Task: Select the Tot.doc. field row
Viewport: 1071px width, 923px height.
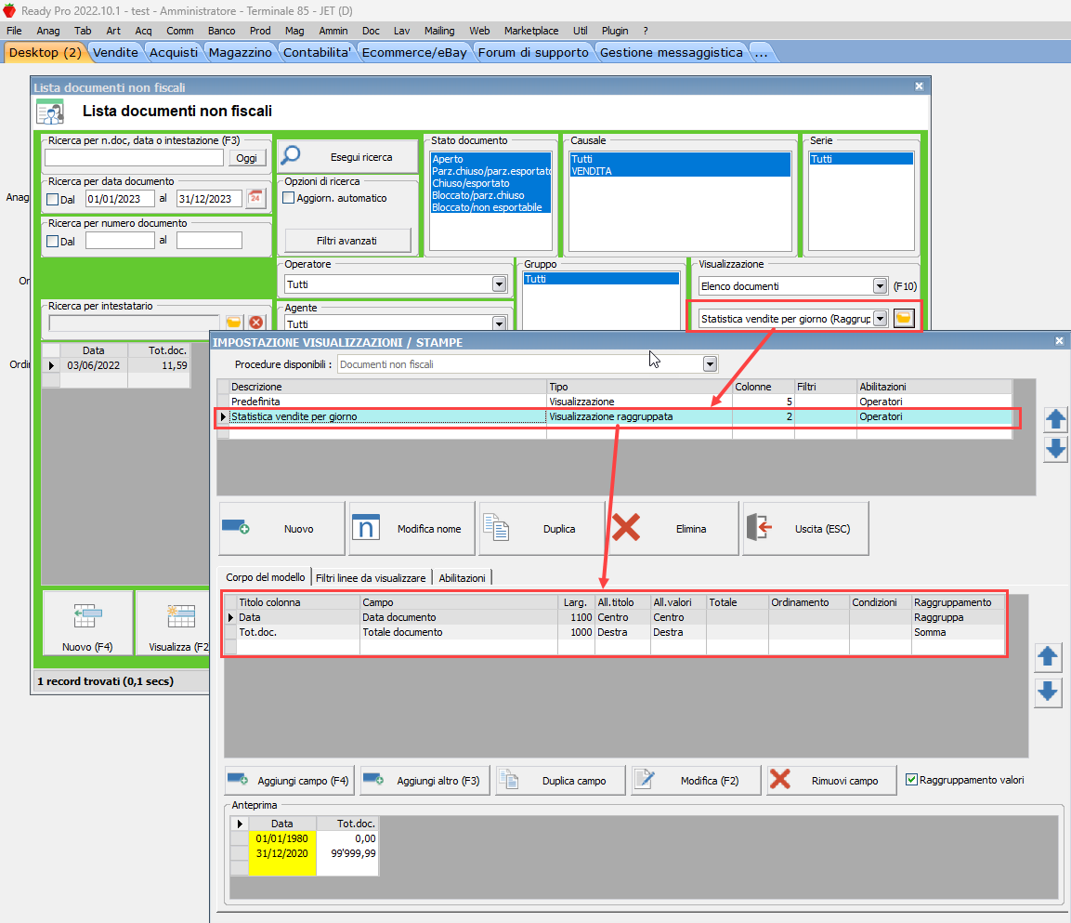Action: pos(614,632)
